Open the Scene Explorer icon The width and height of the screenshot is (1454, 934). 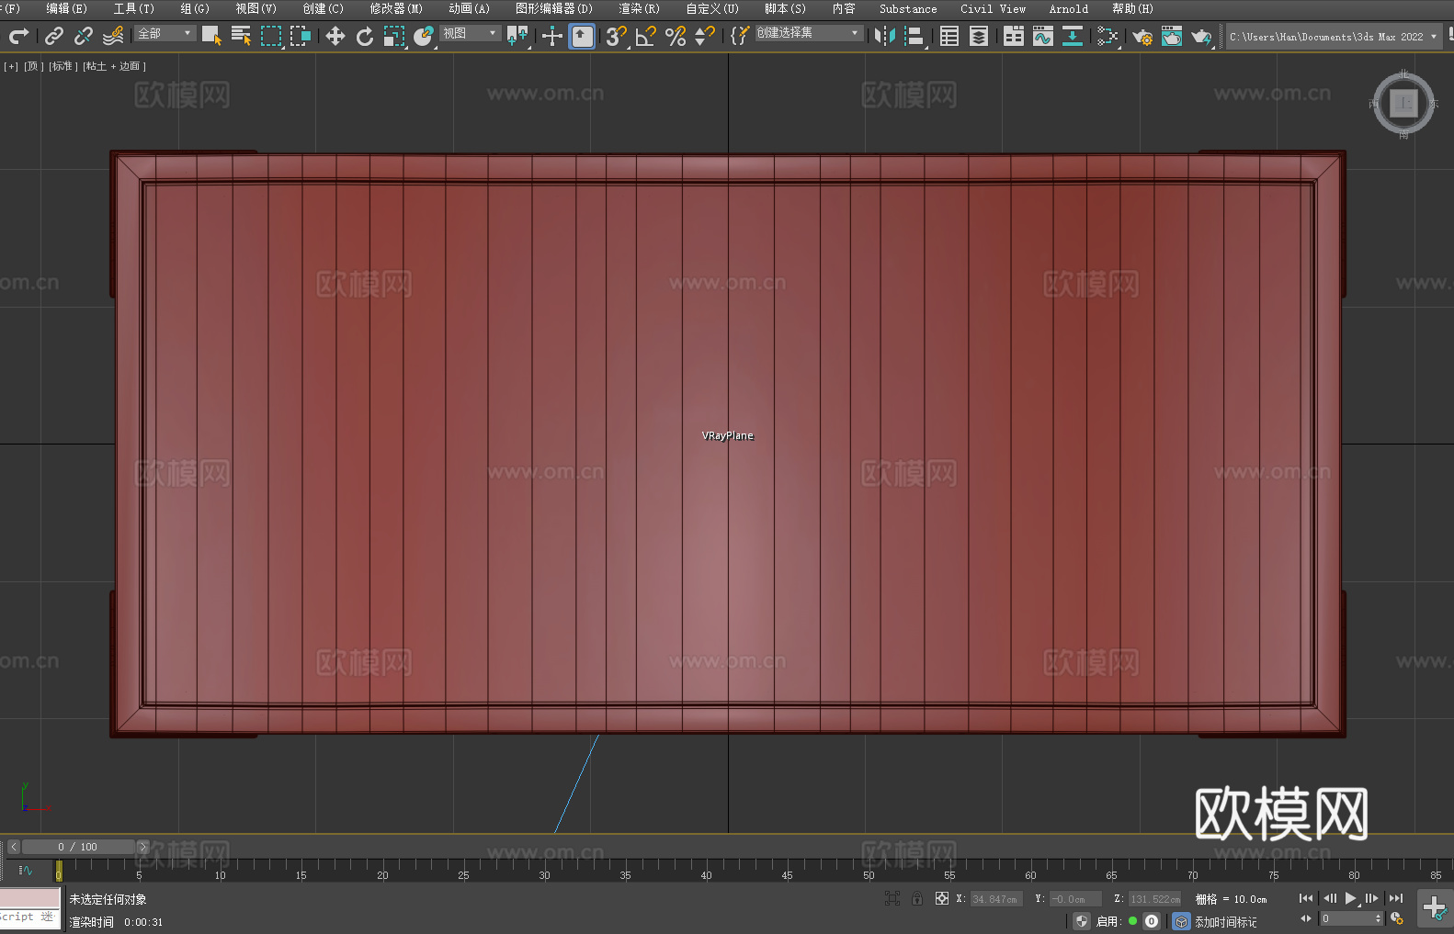tap(949, 36)
